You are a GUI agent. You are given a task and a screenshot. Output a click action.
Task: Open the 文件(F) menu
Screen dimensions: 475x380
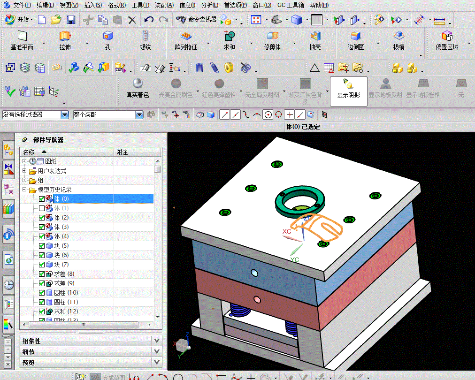22,5
